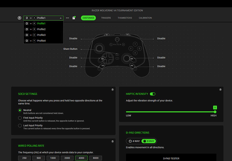Toggle the Haptic Intensity switch
The width and height of the screenshot is (232, 161).
click(x=152, y=94)
